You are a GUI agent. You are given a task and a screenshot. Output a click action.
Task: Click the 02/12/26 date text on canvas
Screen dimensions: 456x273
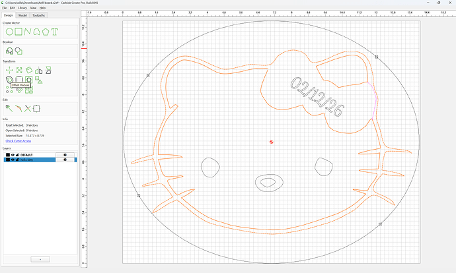(x=317, y=97)
